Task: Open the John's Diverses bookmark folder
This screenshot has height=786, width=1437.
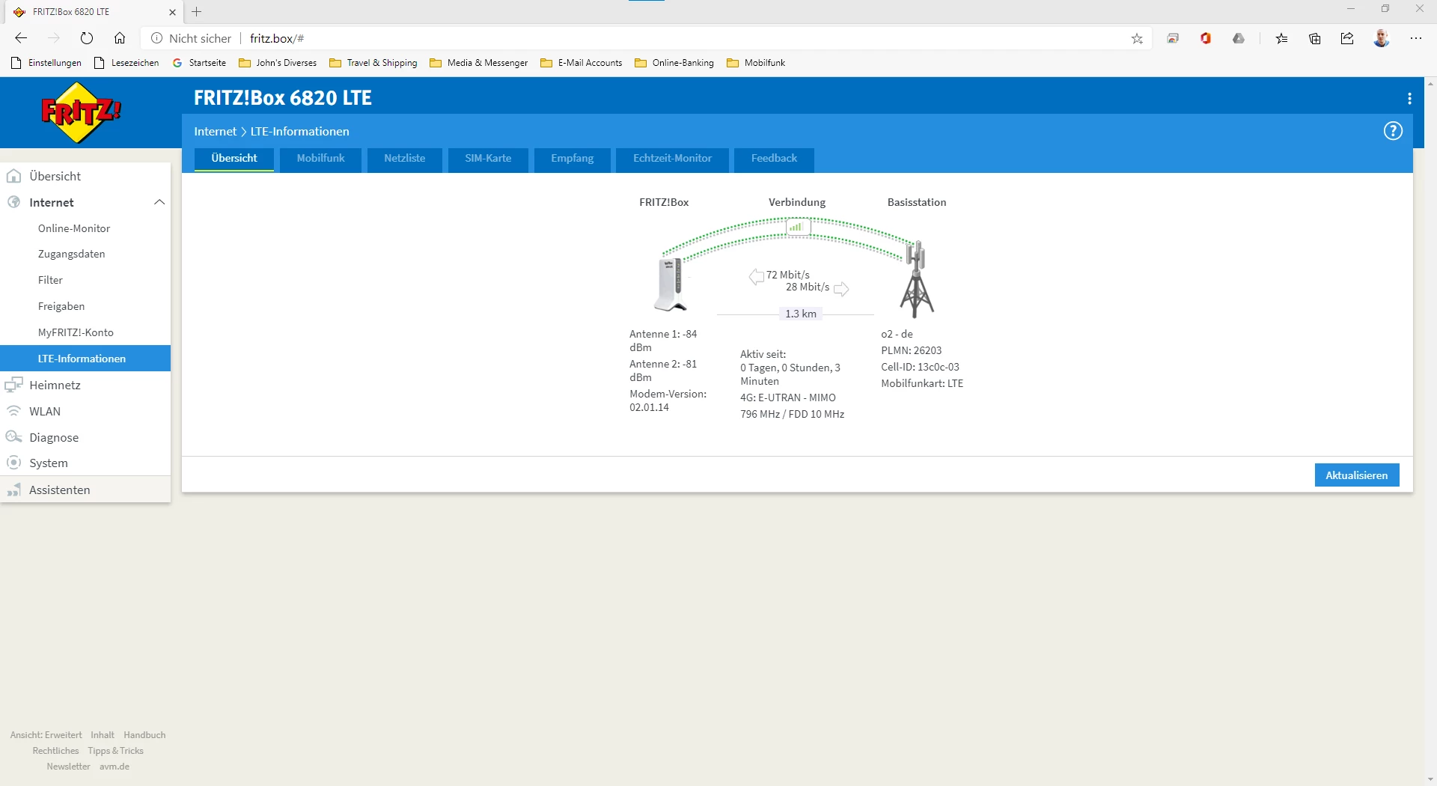Action: [x=278, y=63]
